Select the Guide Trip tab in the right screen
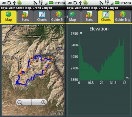Screen dimensions: 132x117 [x=123, y=17]
